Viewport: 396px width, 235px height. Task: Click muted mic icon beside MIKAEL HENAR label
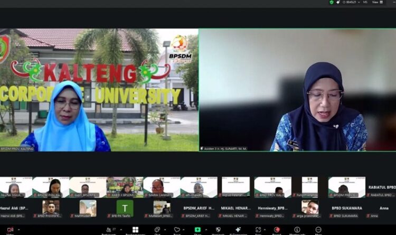pyautogui.click(x=220, y=216)
